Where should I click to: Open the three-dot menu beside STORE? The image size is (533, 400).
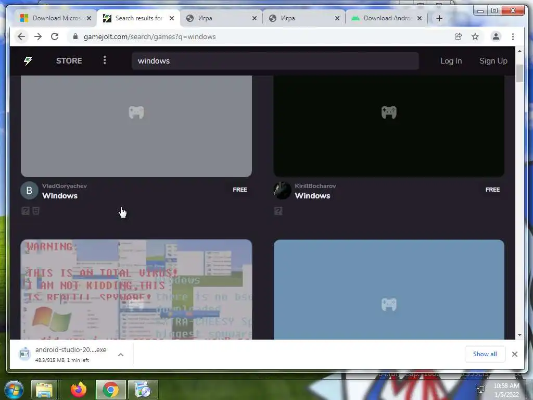click(x=105, y=60)
